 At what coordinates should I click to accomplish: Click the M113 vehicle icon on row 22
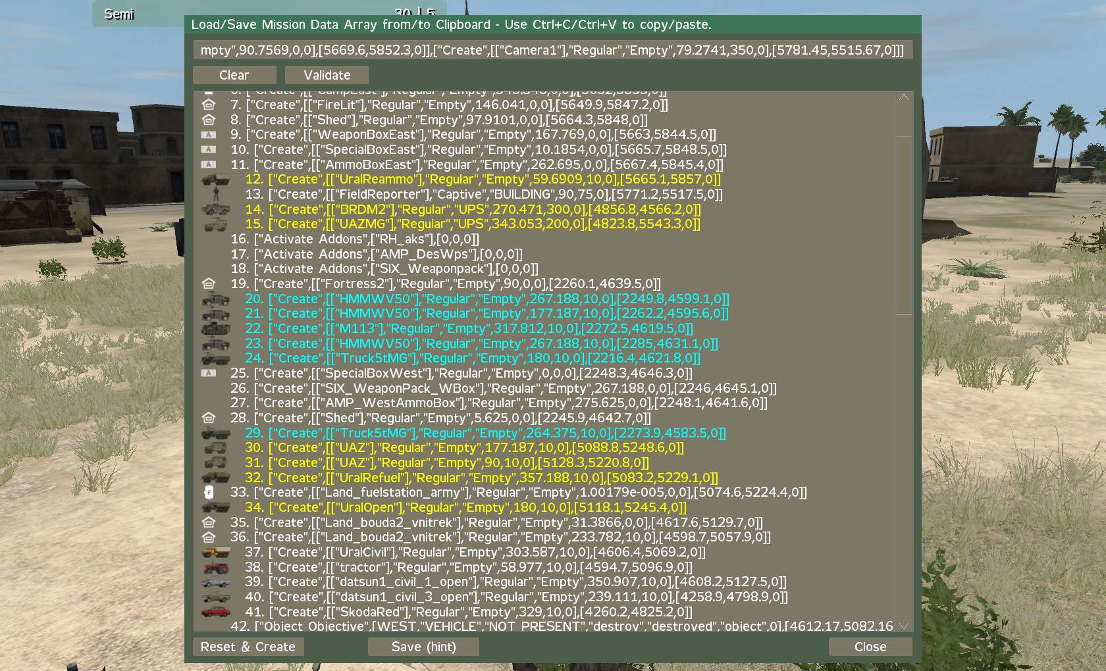point(215,328)
